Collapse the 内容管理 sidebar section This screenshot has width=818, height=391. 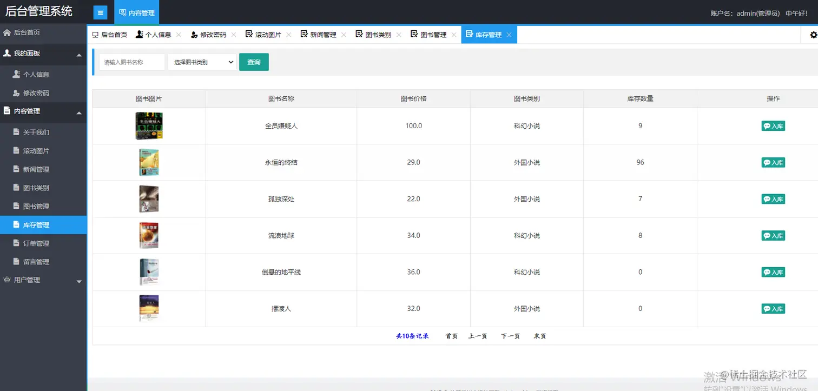click(x=43, y=111)
